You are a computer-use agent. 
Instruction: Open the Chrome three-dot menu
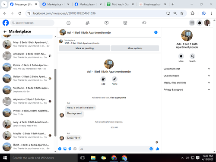pos(211,13)
